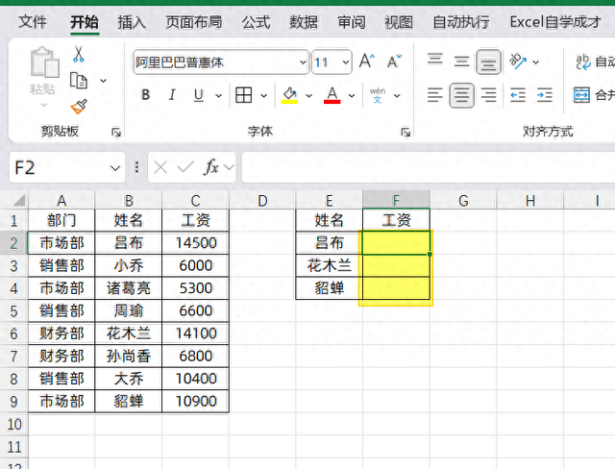Switch to the 插入 tab

click(132, 22)
